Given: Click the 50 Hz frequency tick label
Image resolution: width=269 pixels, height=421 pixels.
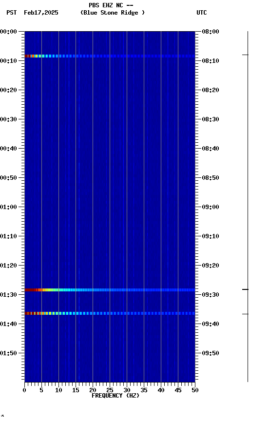Looking at the screenshot, I should click(x=195, y=390).
